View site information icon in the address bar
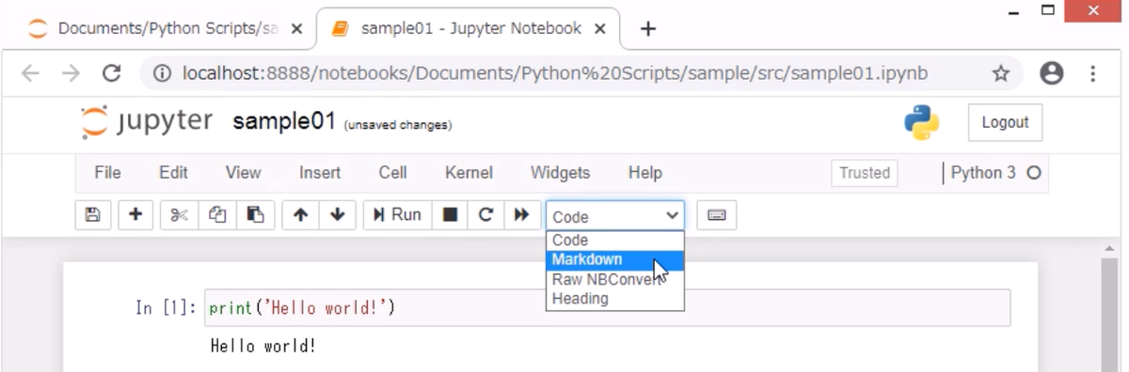Screen dimensions: 1129x372 162,73
